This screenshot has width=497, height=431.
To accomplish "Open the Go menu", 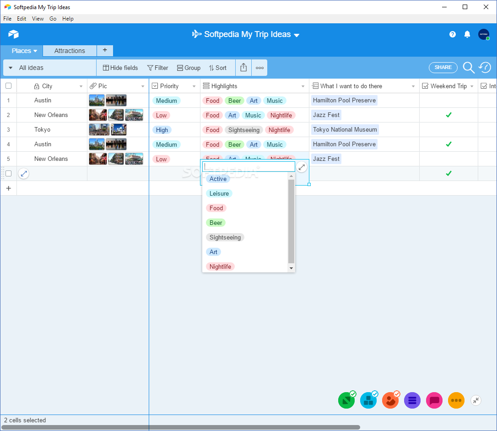I will [x=53, y=19].
